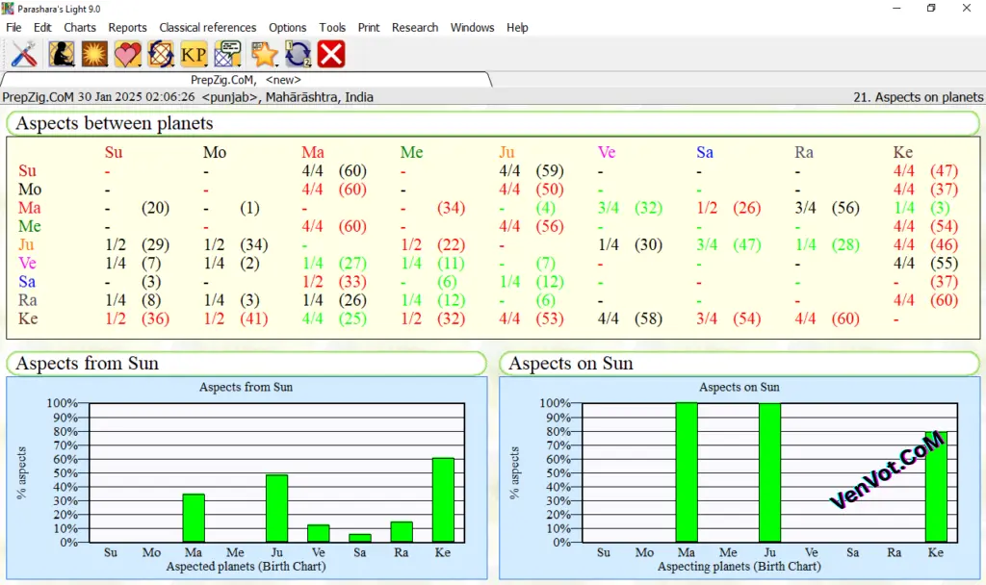
Task: Click the Sa row header in aspects table
Action: point(26,282)
